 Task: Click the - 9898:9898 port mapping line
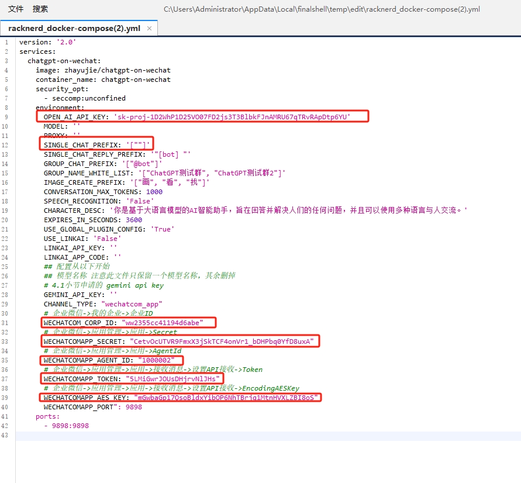67,426
